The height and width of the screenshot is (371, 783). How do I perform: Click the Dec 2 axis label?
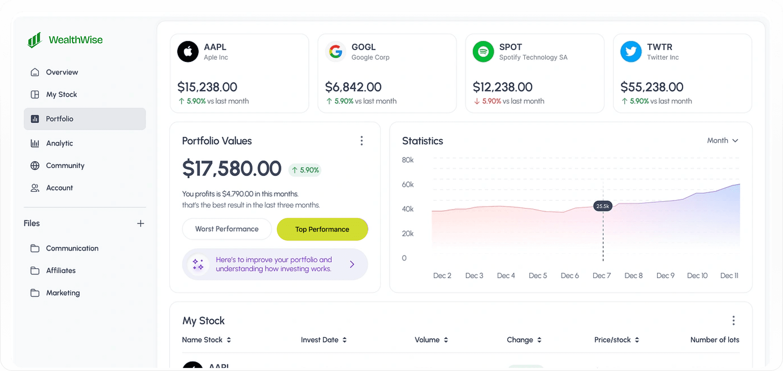click(x=442, y=276)
